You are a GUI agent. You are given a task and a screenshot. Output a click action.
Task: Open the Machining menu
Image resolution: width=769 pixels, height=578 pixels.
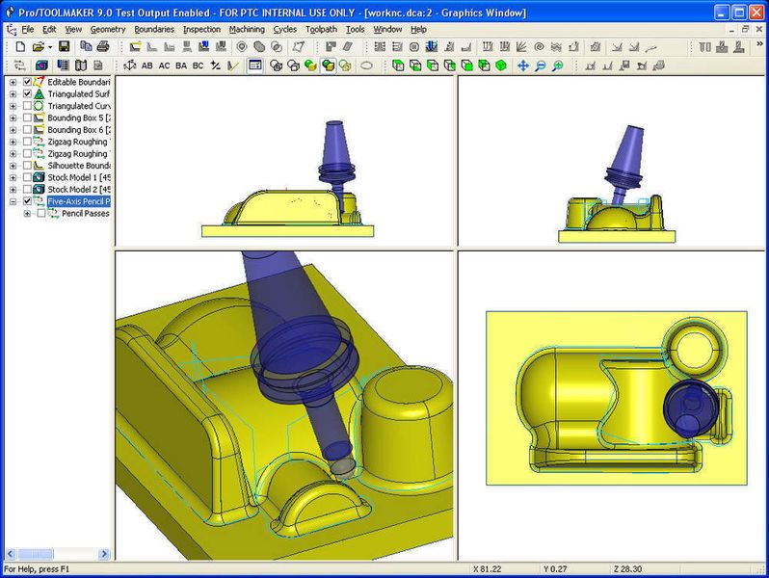click(x=247, y=30)
